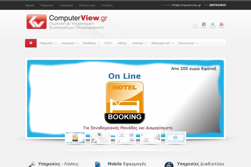Expand the Λογισμικό dropdown in main navigation
Viewport: 251px width, 167px height.
point(69,43)
